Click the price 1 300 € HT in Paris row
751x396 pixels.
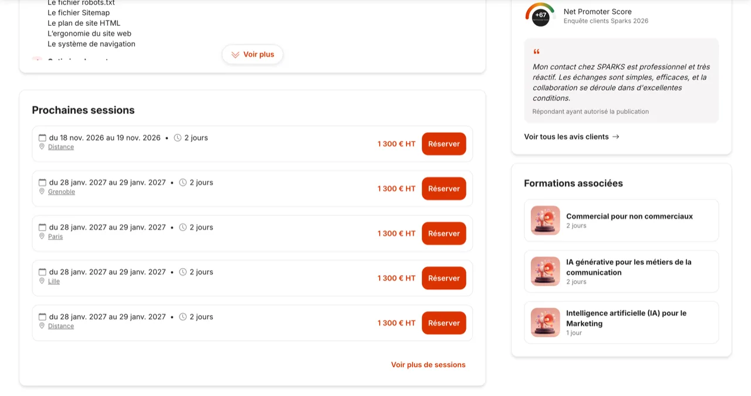tap(397, 233)
